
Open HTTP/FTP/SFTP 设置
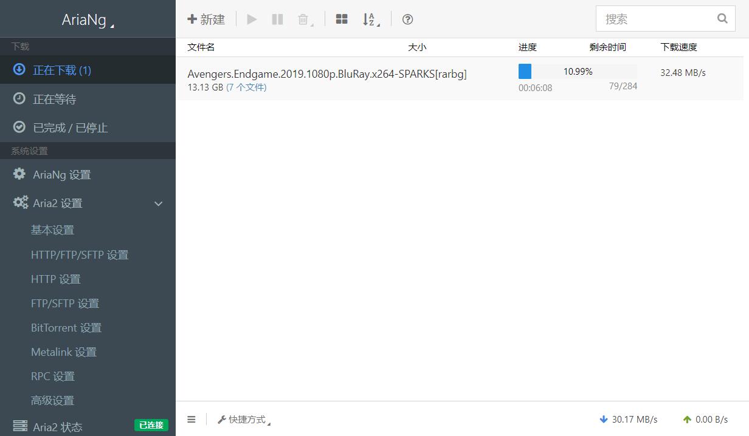click(80, 254)
